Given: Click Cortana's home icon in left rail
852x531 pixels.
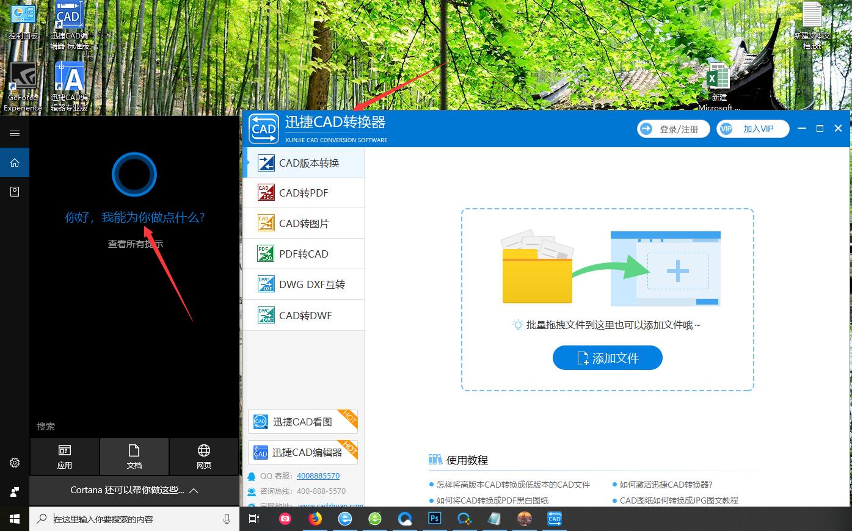Looking at the screenshot, I should (14, 162).
